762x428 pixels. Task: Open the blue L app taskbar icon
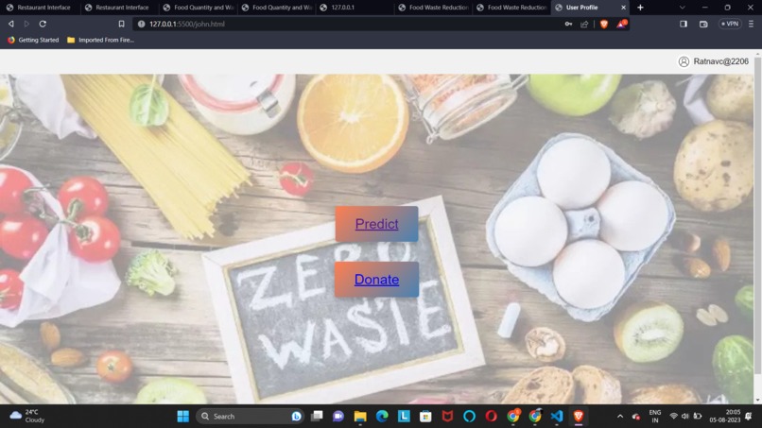(404, 417)
